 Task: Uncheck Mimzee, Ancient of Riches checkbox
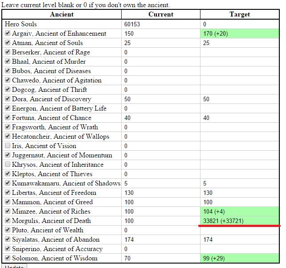8,211
